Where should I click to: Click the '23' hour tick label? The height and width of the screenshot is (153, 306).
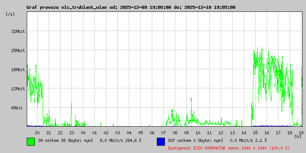(x=72, y=133)
